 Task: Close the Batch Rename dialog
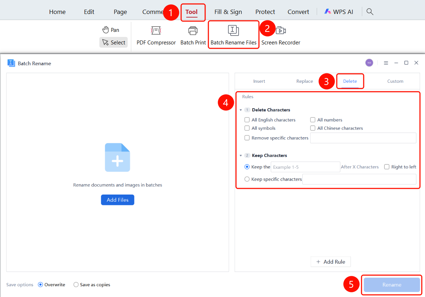click(416, 63)
